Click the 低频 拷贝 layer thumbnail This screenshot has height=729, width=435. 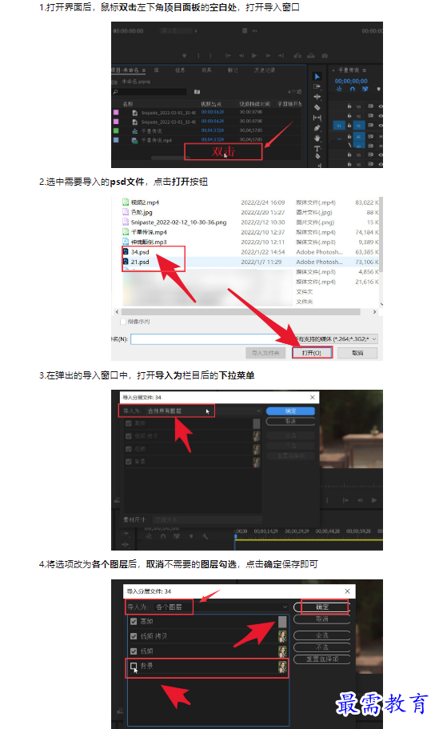(282, 636)
